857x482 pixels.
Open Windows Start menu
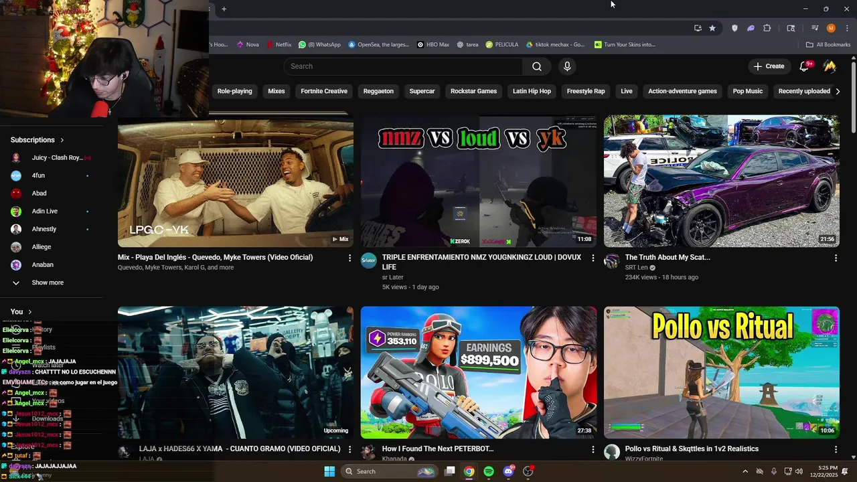329,471
